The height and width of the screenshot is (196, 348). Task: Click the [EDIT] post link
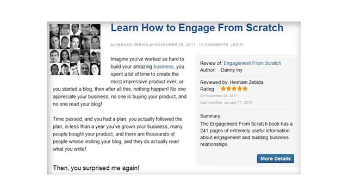pyautogui.click(x=238, y=45)
